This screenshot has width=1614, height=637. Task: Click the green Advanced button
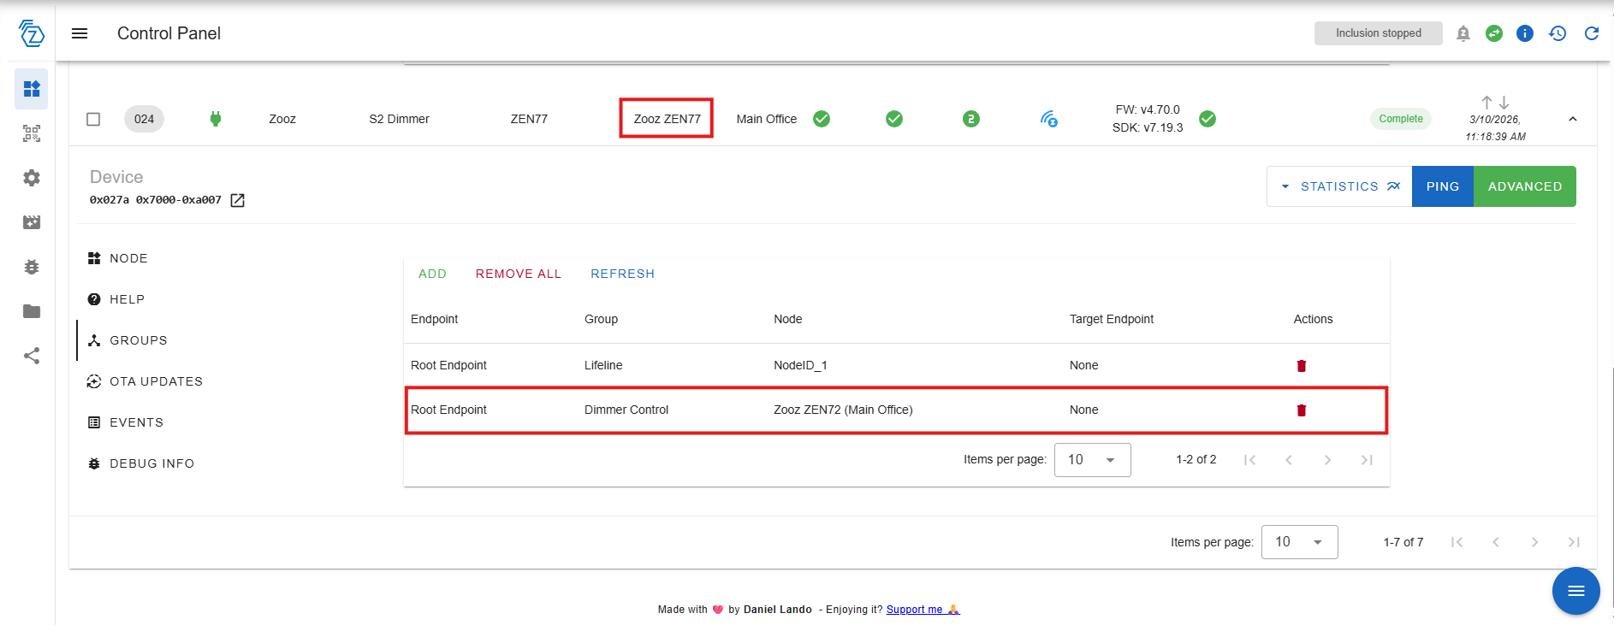click(x=1524, y=186)
